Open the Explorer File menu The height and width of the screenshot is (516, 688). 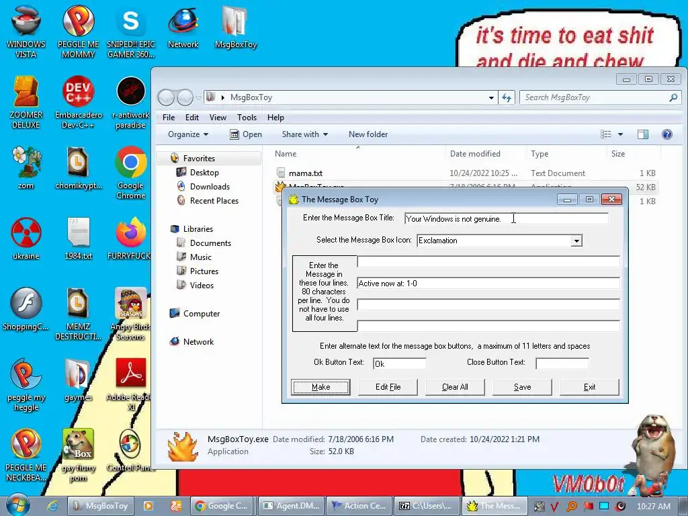click(169, 118)
